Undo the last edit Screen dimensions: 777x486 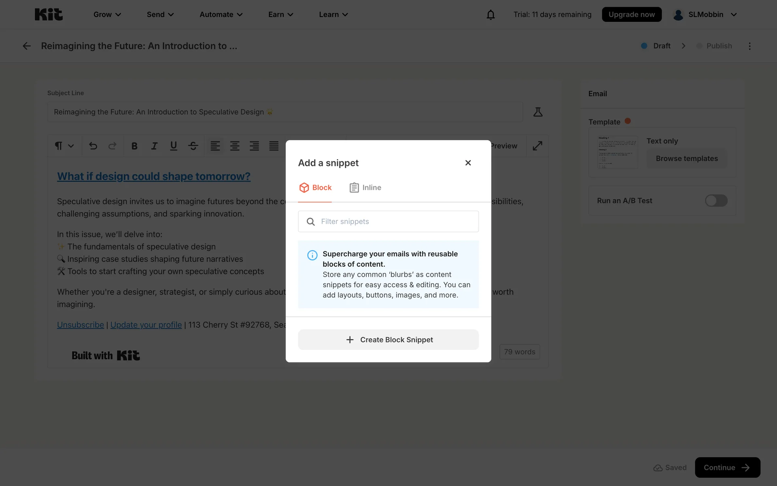(x=93, y=146)
